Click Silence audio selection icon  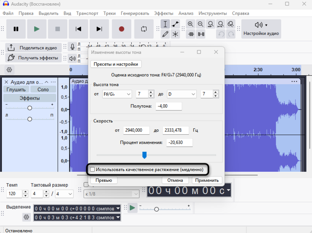[201, 34]
